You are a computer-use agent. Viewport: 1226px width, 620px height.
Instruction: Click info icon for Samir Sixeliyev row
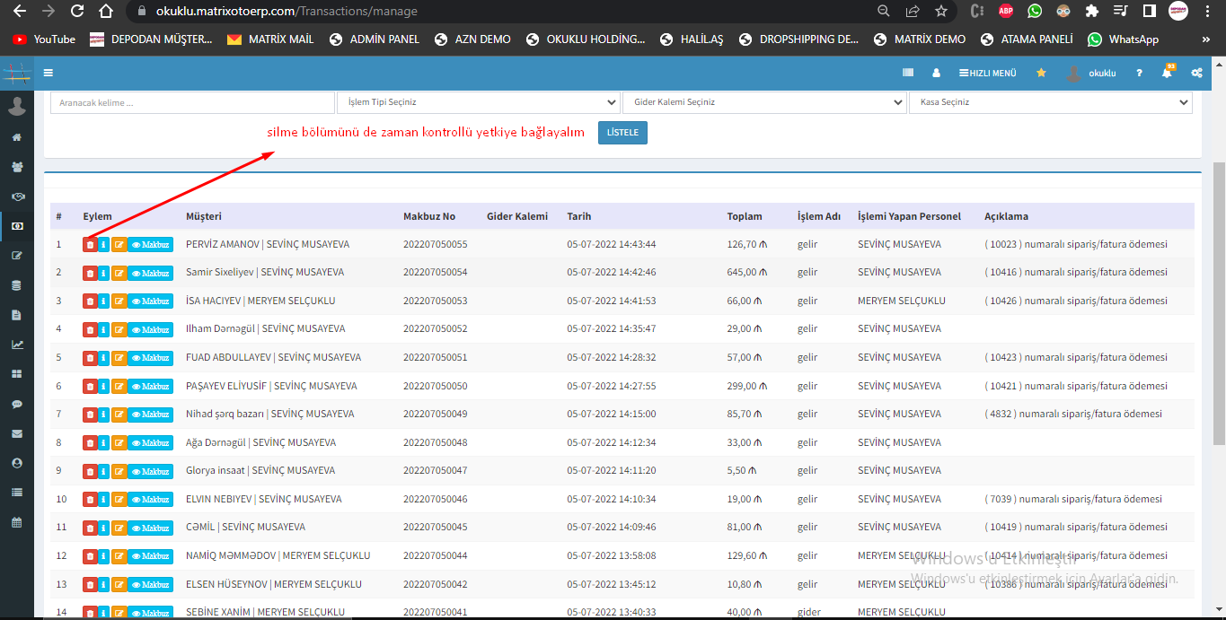click(103, 273)
